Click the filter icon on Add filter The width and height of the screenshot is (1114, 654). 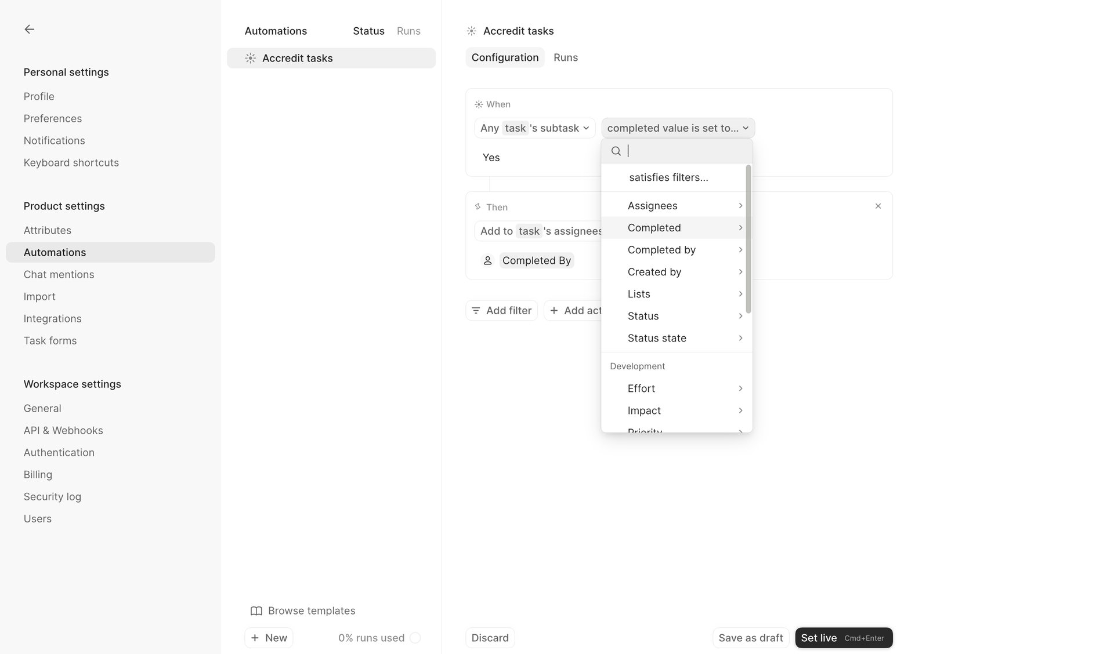477,310
